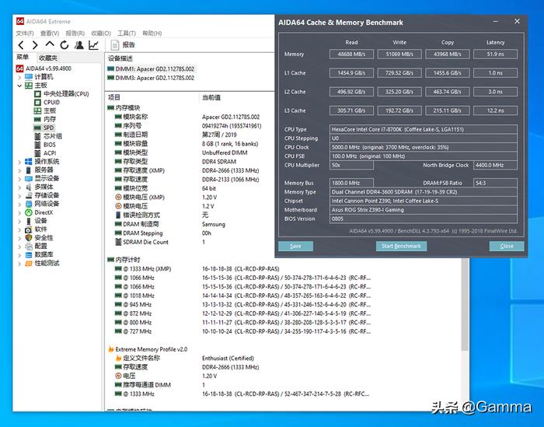
Task: Click the graph chart icon in toolbar
Action: coord(94,45)
